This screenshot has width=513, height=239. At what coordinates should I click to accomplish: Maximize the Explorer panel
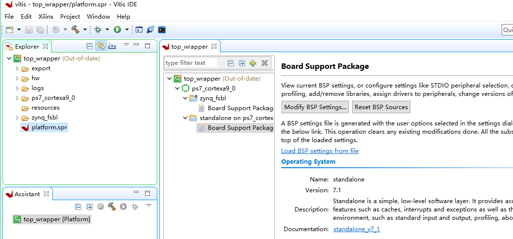coord(147,46)
